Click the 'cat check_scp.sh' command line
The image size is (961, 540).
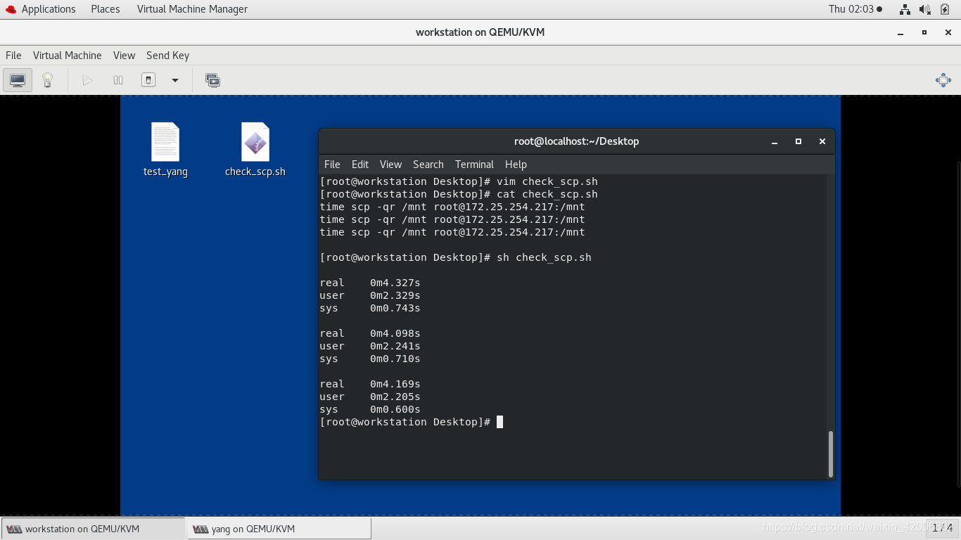point(459,194)
